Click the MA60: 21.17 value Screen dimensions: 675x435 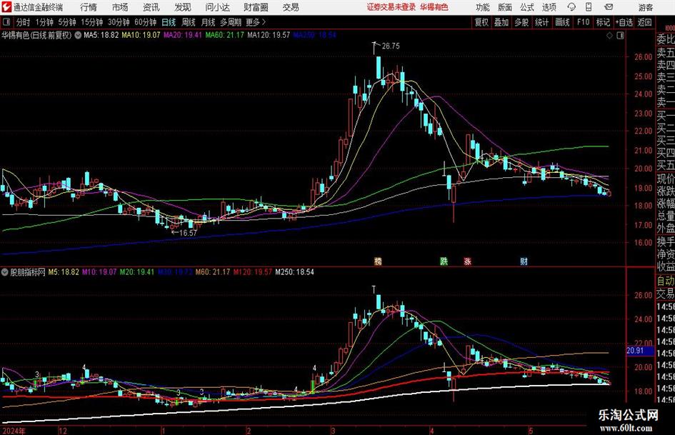[225, 35]
